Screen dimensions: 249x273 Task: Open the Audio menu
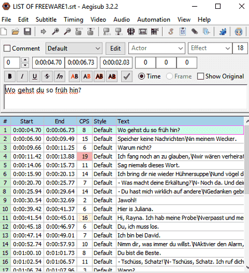pos(122,19)
